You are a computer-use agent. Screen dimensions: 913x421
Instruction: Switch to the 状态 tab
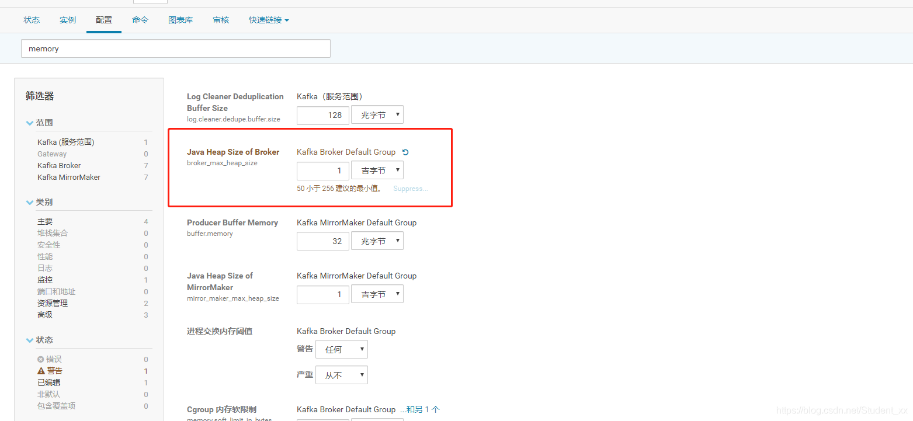(32, 20)
